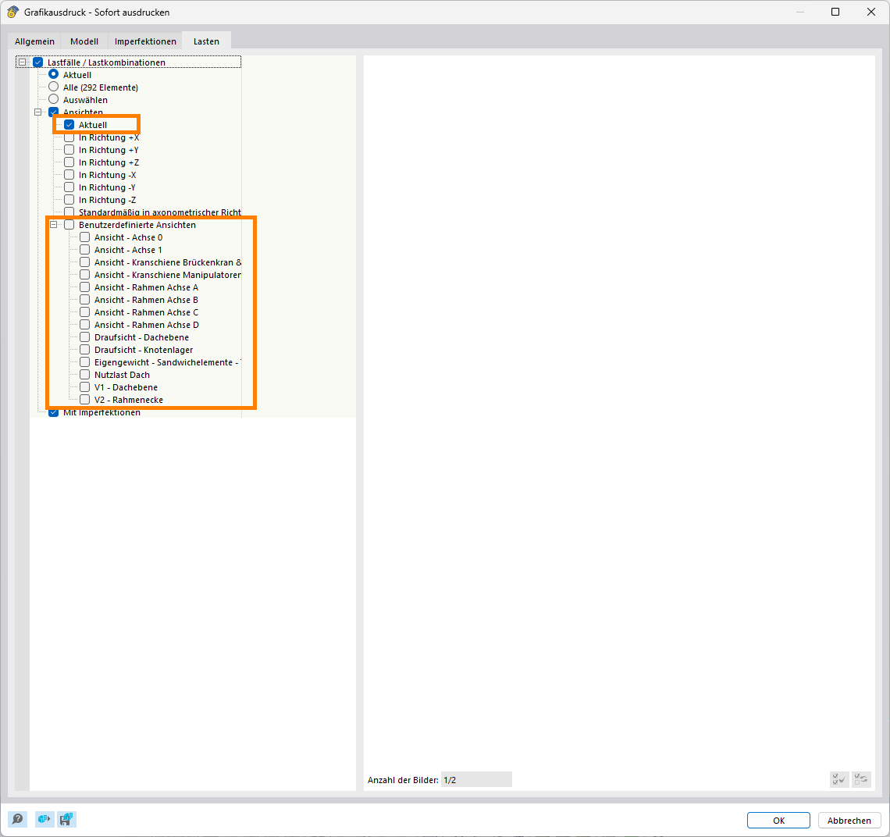Open the Imperfektionen tab
The height and width of the screenshot is (837, 890).
145,41
